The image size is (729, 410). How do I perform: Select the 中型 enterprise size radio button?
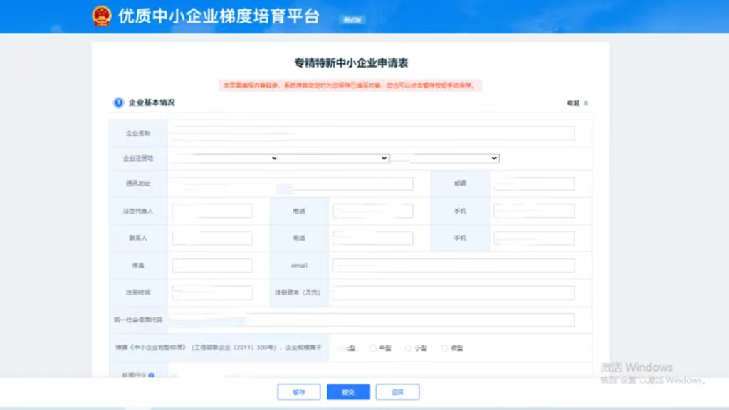(373, 348)
